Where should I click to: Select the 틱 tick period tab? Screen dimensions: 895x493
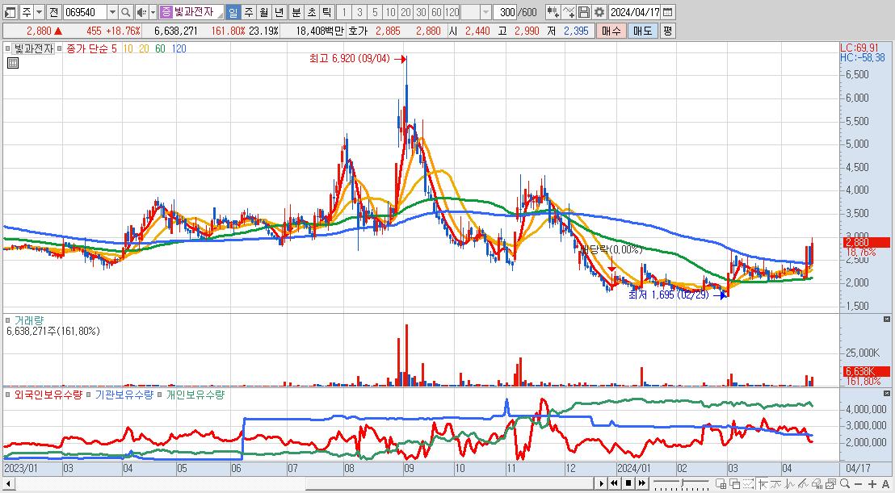coord(326,12)
